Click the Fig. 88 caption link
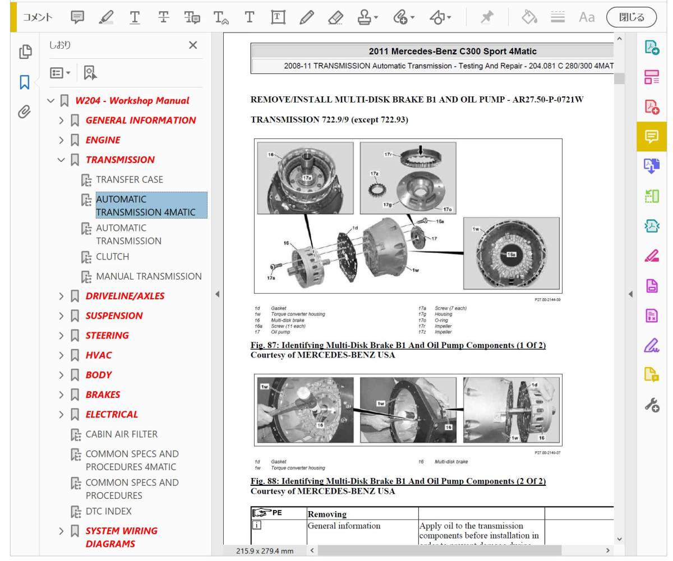The width and height of the screenshot is (673, 561). [398, 481]
